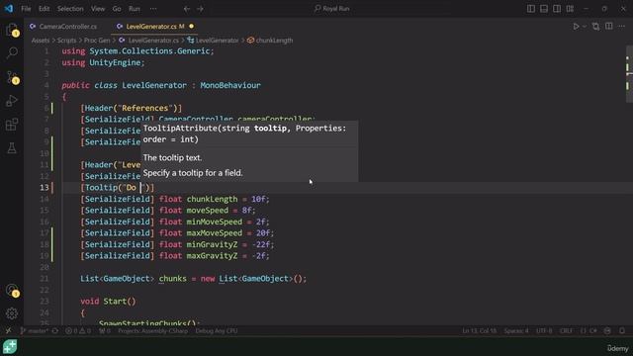This screenshot has height=356, width=633.
Task: Open the Edit menu
Action: pyautogui.click(x=44, y=9)
